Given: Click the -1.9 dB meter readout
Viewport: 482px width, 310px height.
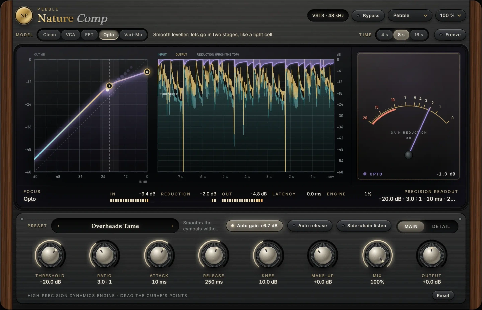Looking at the screenshot, I should (x=446, y=174).
